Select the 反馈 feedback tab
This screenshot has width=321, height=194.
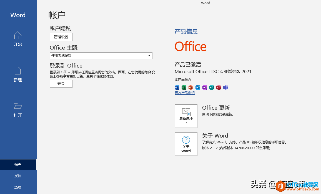[18, 176]
